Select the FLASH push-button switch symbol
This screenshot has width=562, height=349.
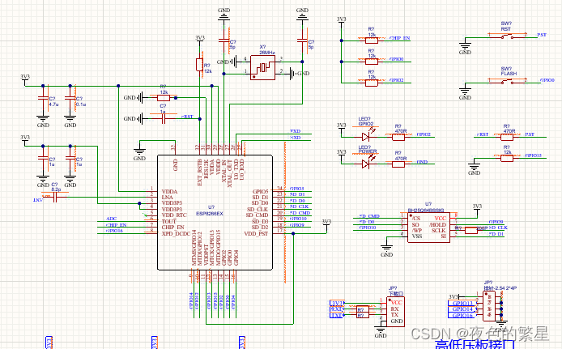pyautogui.click(x=507, y=81)
